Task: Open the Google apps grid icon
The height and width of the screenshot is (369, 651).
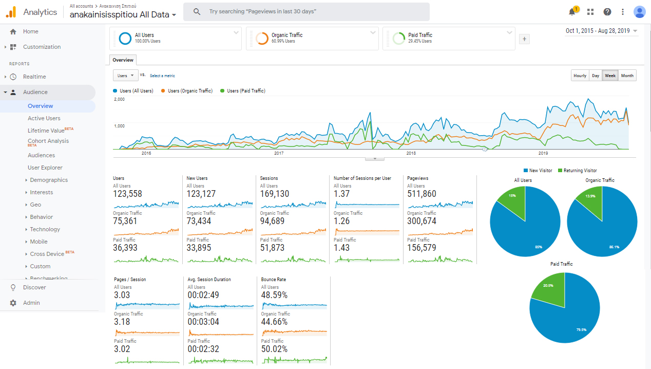Action: [590, 12]
